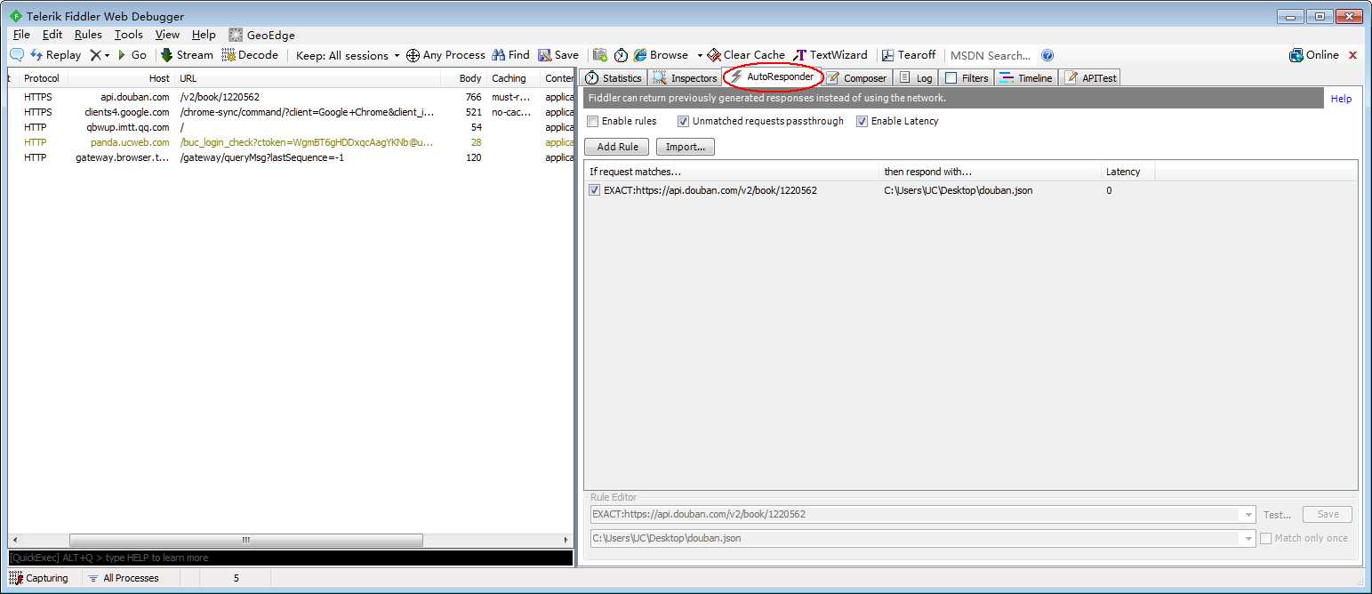The height and width of the screenshot is (594, 1372).
Task: Toggle Stream mode in toolbar
Action: [187, 55]
